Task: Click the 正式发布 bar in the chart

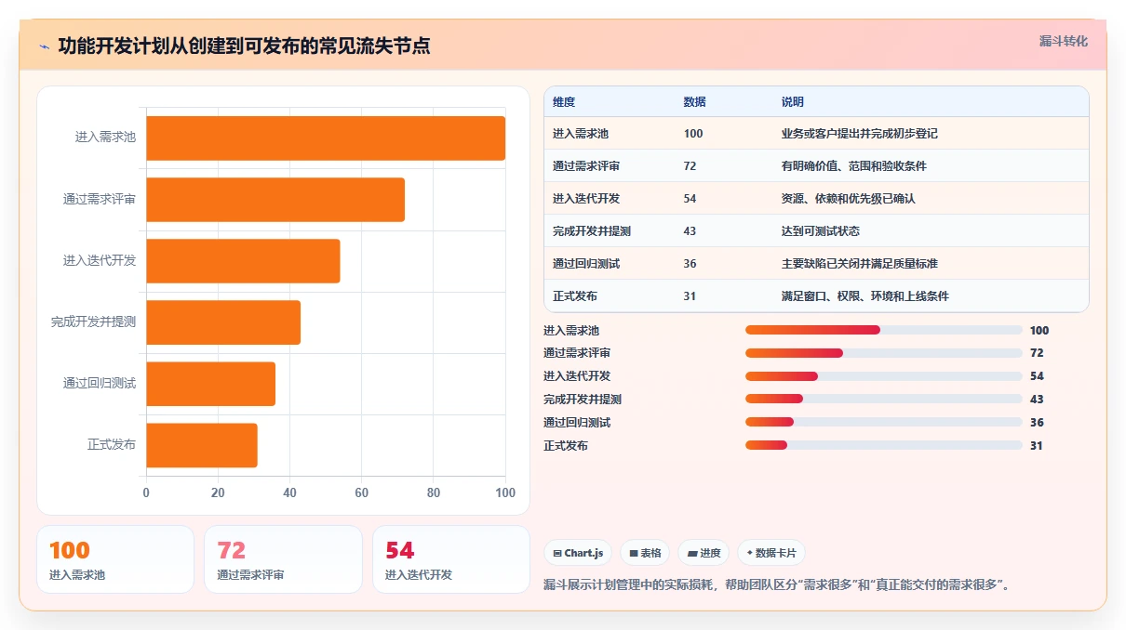Action: (202, 445)
